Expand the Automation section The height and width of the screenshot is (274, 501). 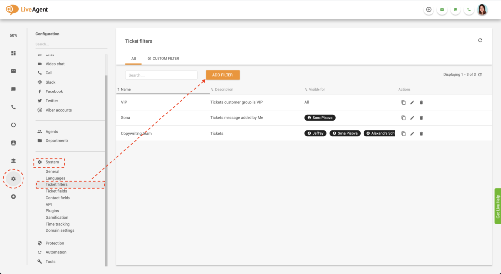(56, 252)
